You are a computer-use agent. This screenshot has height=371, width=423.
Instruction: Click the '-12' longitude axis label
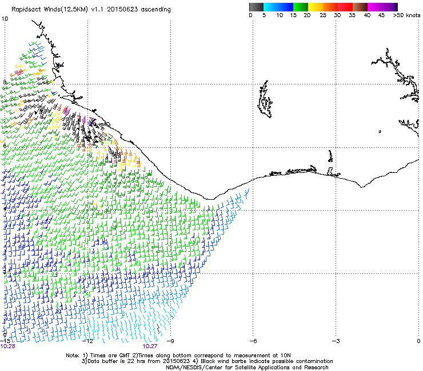point(87,341)
